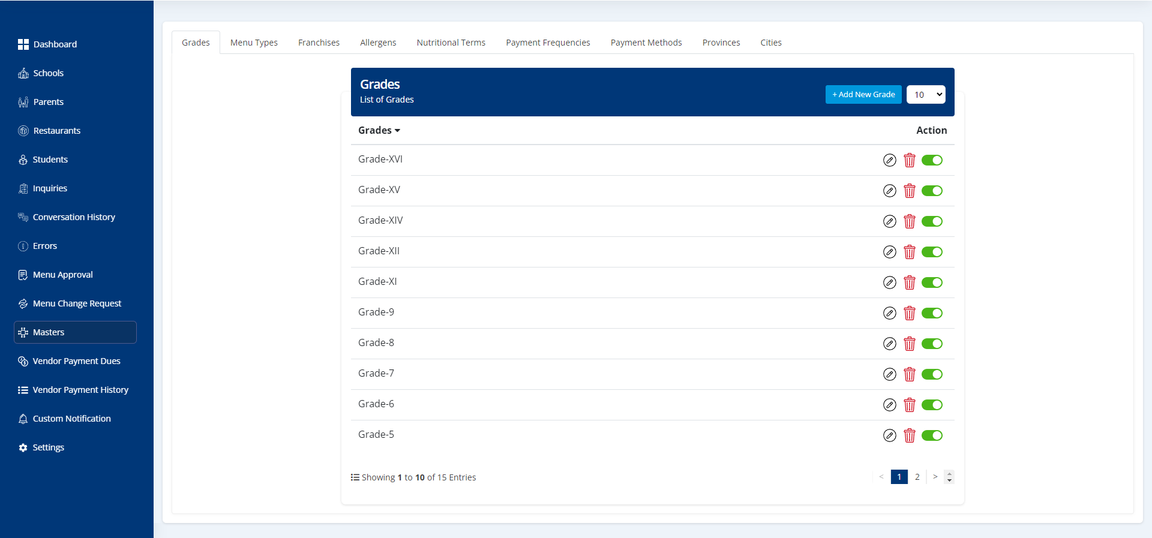Edit Grade-XI with pencil icon
The image size is (1152, 538).
click(x=890, y=282)
